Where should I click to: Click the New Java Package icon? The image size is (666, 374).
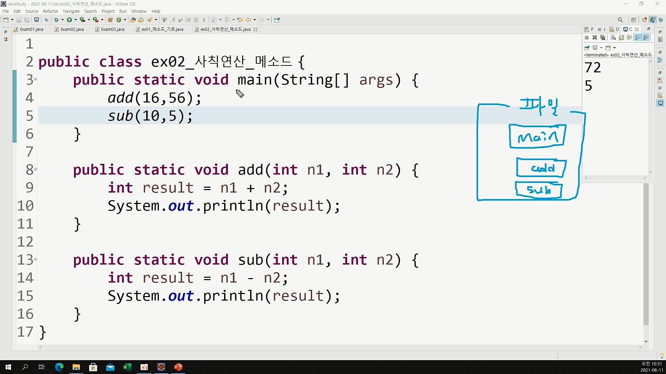pos(111,20)
